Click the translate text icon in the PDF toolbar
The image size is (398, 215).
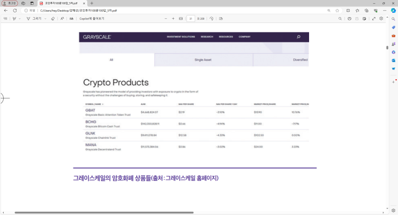[71, 19]
